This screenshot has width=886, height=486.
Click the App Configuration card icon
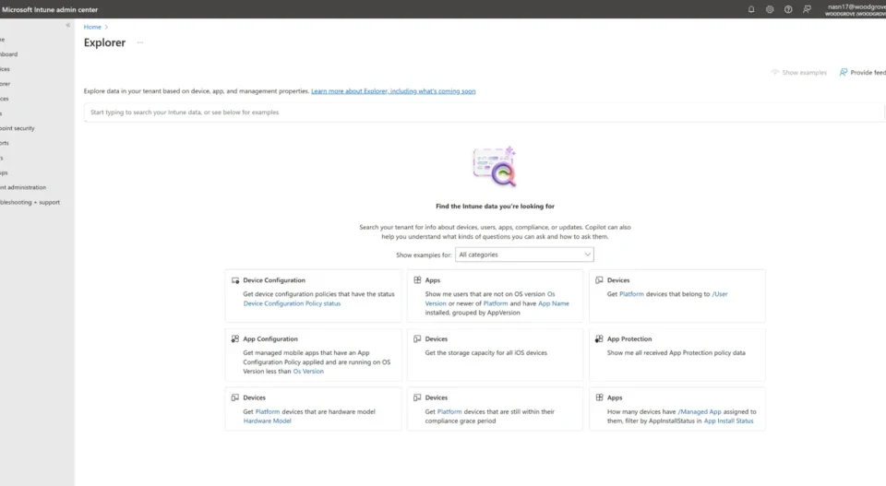point(235,338)
